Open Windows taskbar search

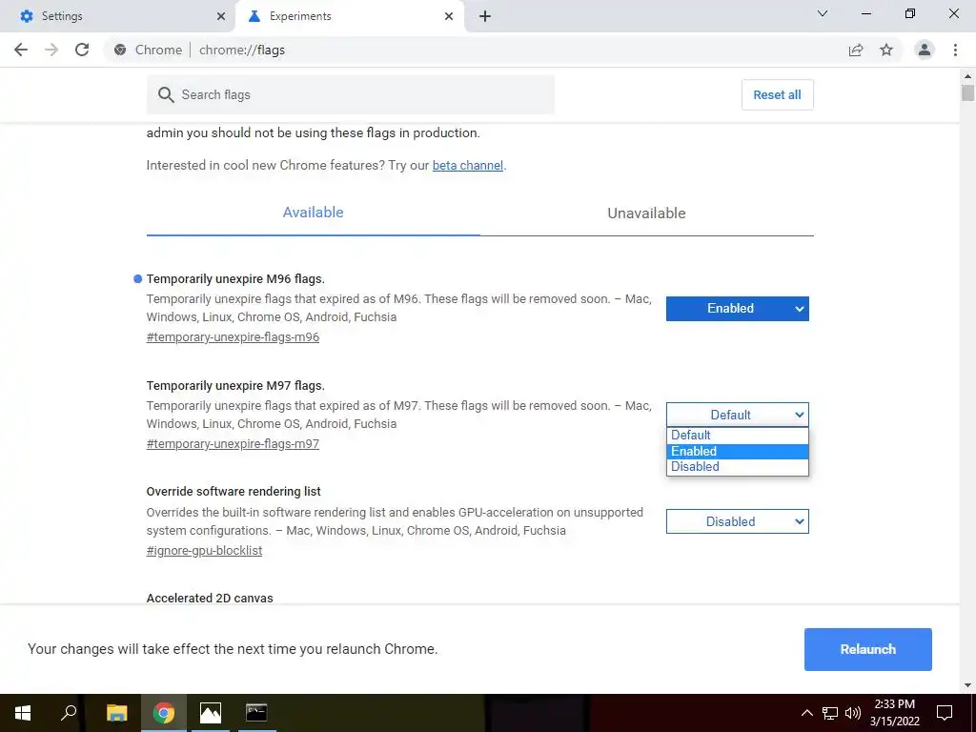click(x=69, y=713)
